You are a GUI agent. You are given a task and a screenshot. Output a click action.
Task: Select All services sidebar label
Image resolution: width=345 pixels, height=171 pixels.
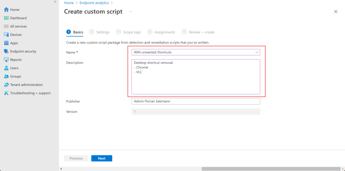(18, 26)
